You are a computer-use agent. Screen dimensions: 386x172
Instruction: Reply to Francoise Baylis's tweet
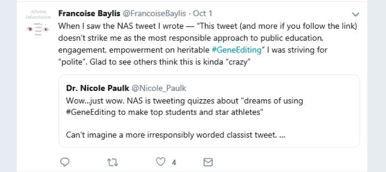point(65,162)
